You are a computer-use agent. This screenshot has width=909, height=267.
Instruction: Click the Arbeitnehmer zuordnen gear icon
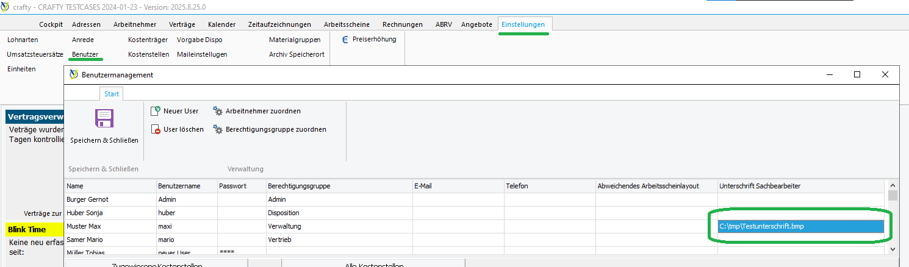218,111
